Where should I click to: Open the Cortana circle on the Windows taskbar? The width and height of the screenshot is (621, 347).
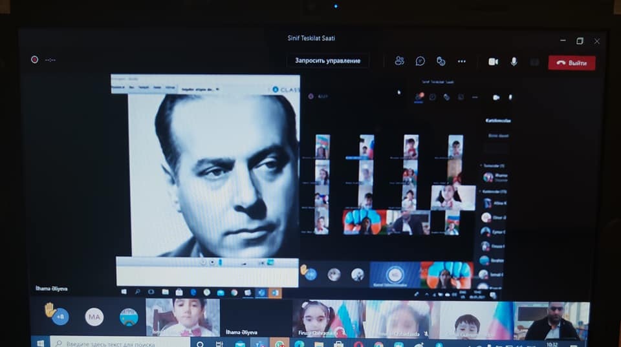(x=200, y=344)
